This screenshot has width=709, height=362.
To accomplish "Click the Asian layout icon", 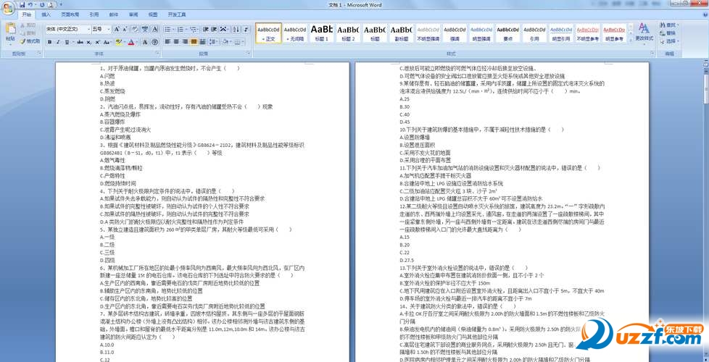I will pyautogui.click(x=224, y=30).
